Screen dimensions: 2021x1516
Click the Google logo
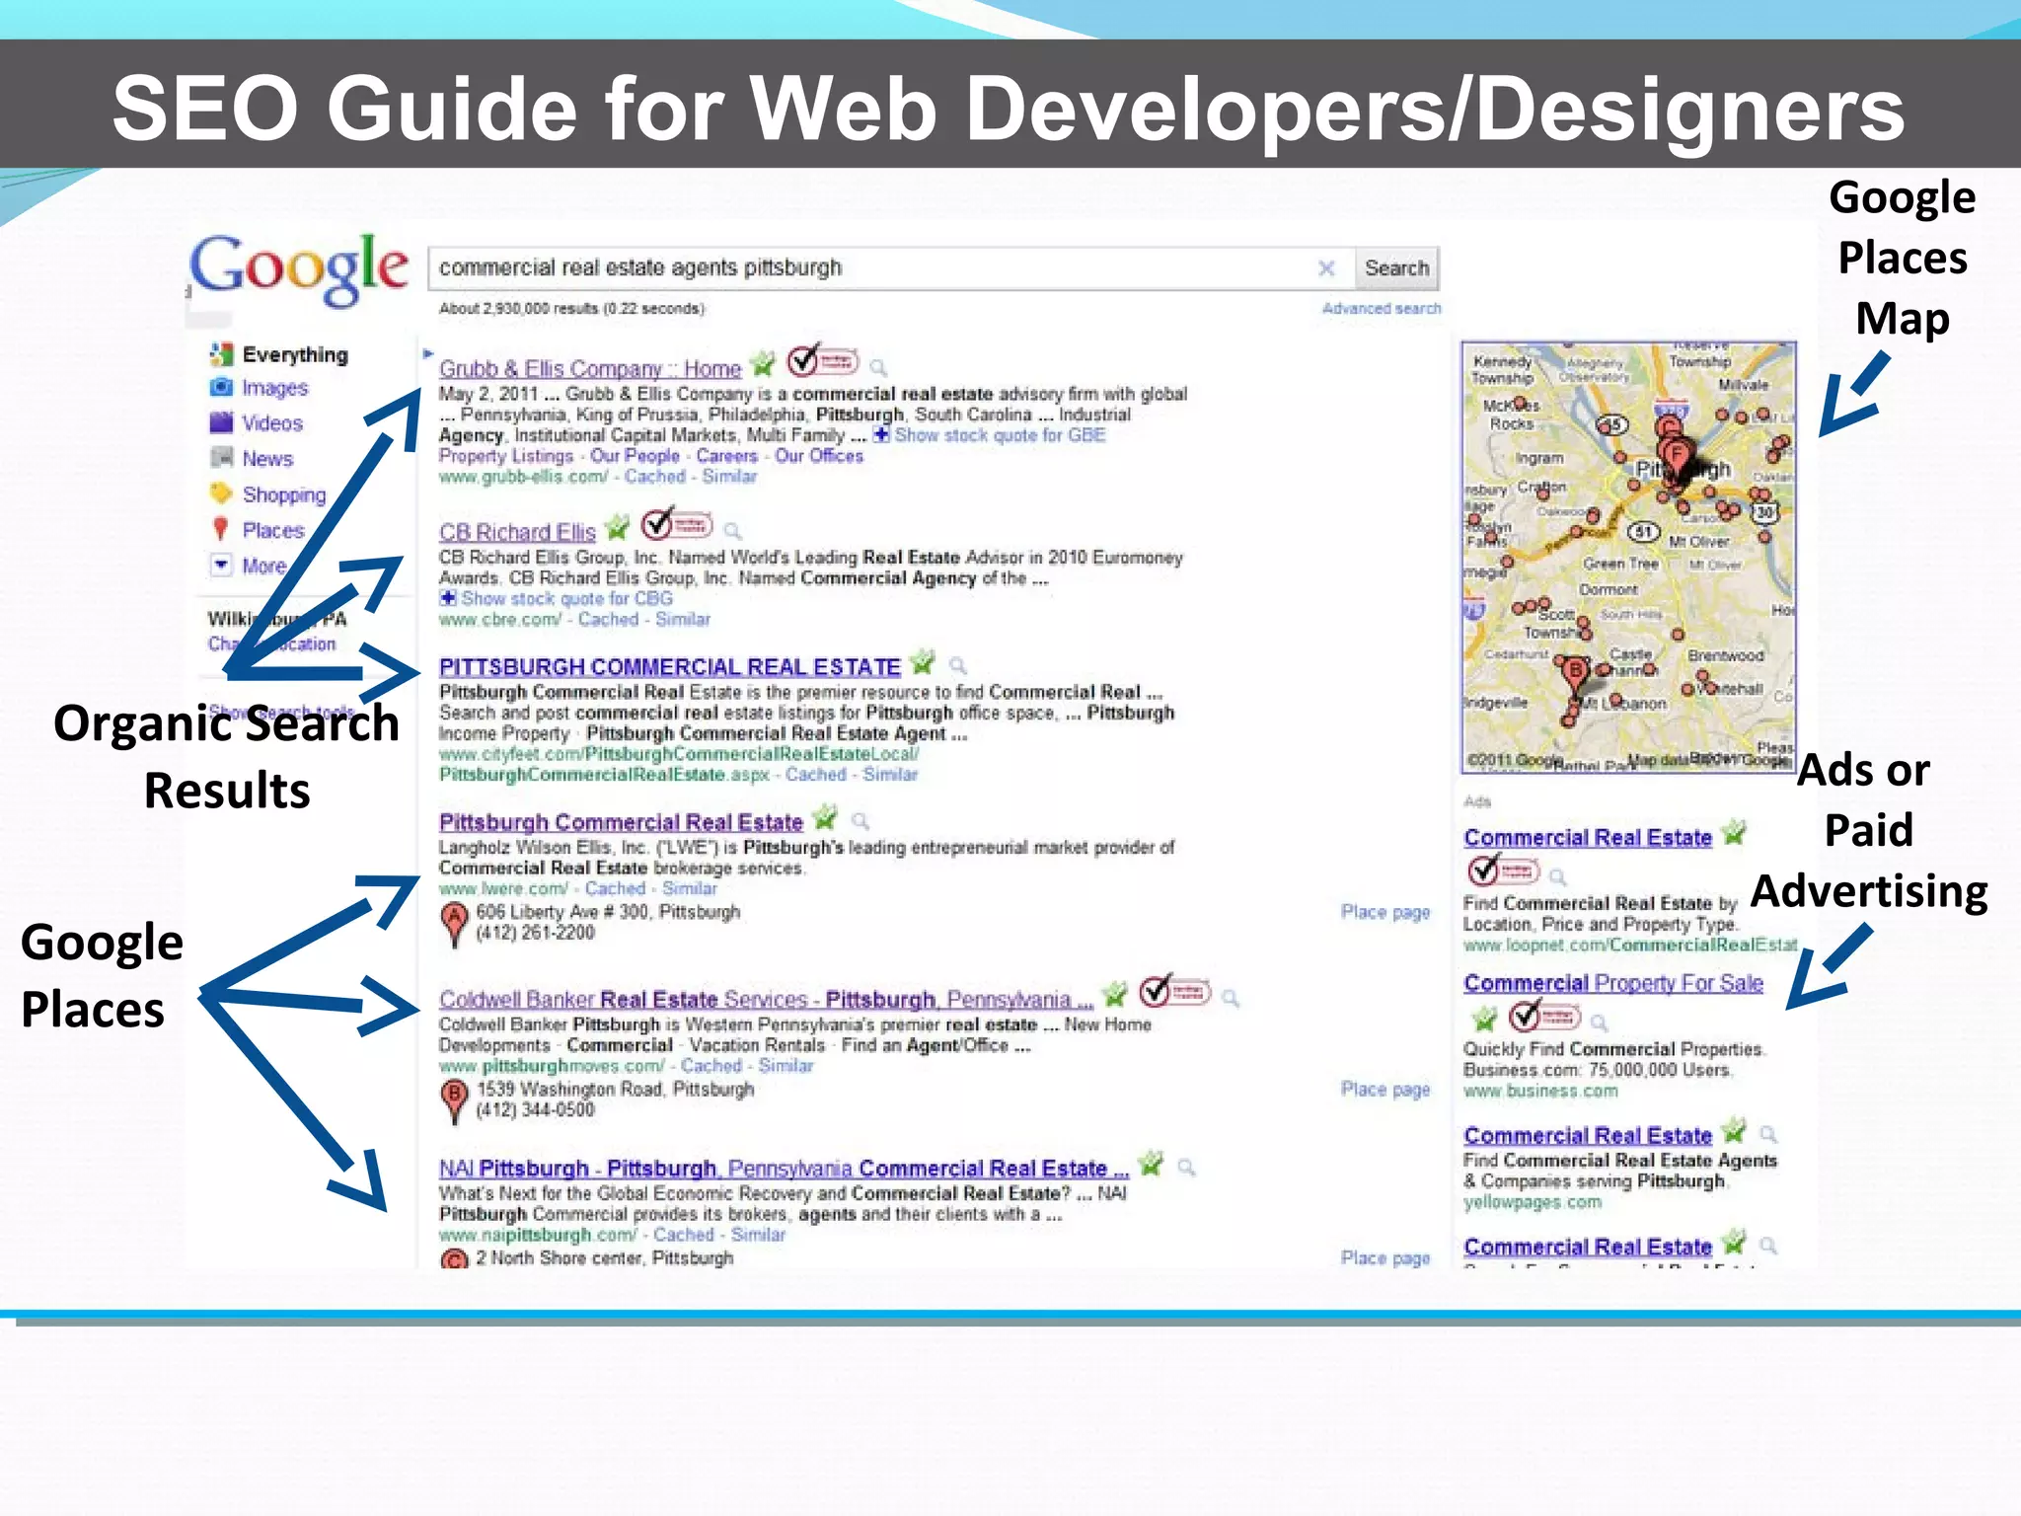click(298, 268)
